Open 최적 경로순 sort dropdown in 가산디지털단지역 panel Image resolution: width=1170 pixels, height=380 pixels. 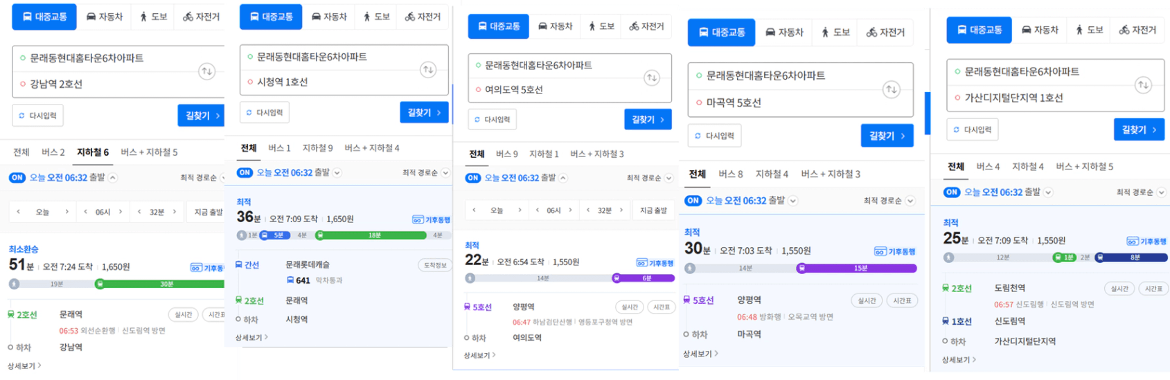point(1141,192)
